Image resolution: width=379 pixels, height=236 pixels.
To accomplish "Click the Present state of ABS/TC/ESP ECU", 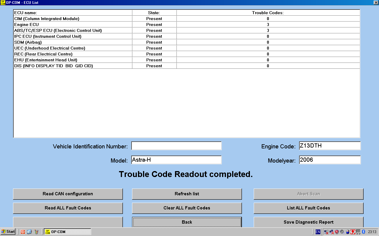I will (x=154, y=30).
